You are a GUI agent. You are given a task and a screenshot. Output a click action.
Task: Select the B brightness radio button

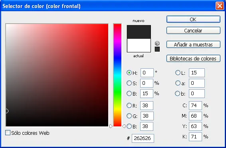pos(129,94)
